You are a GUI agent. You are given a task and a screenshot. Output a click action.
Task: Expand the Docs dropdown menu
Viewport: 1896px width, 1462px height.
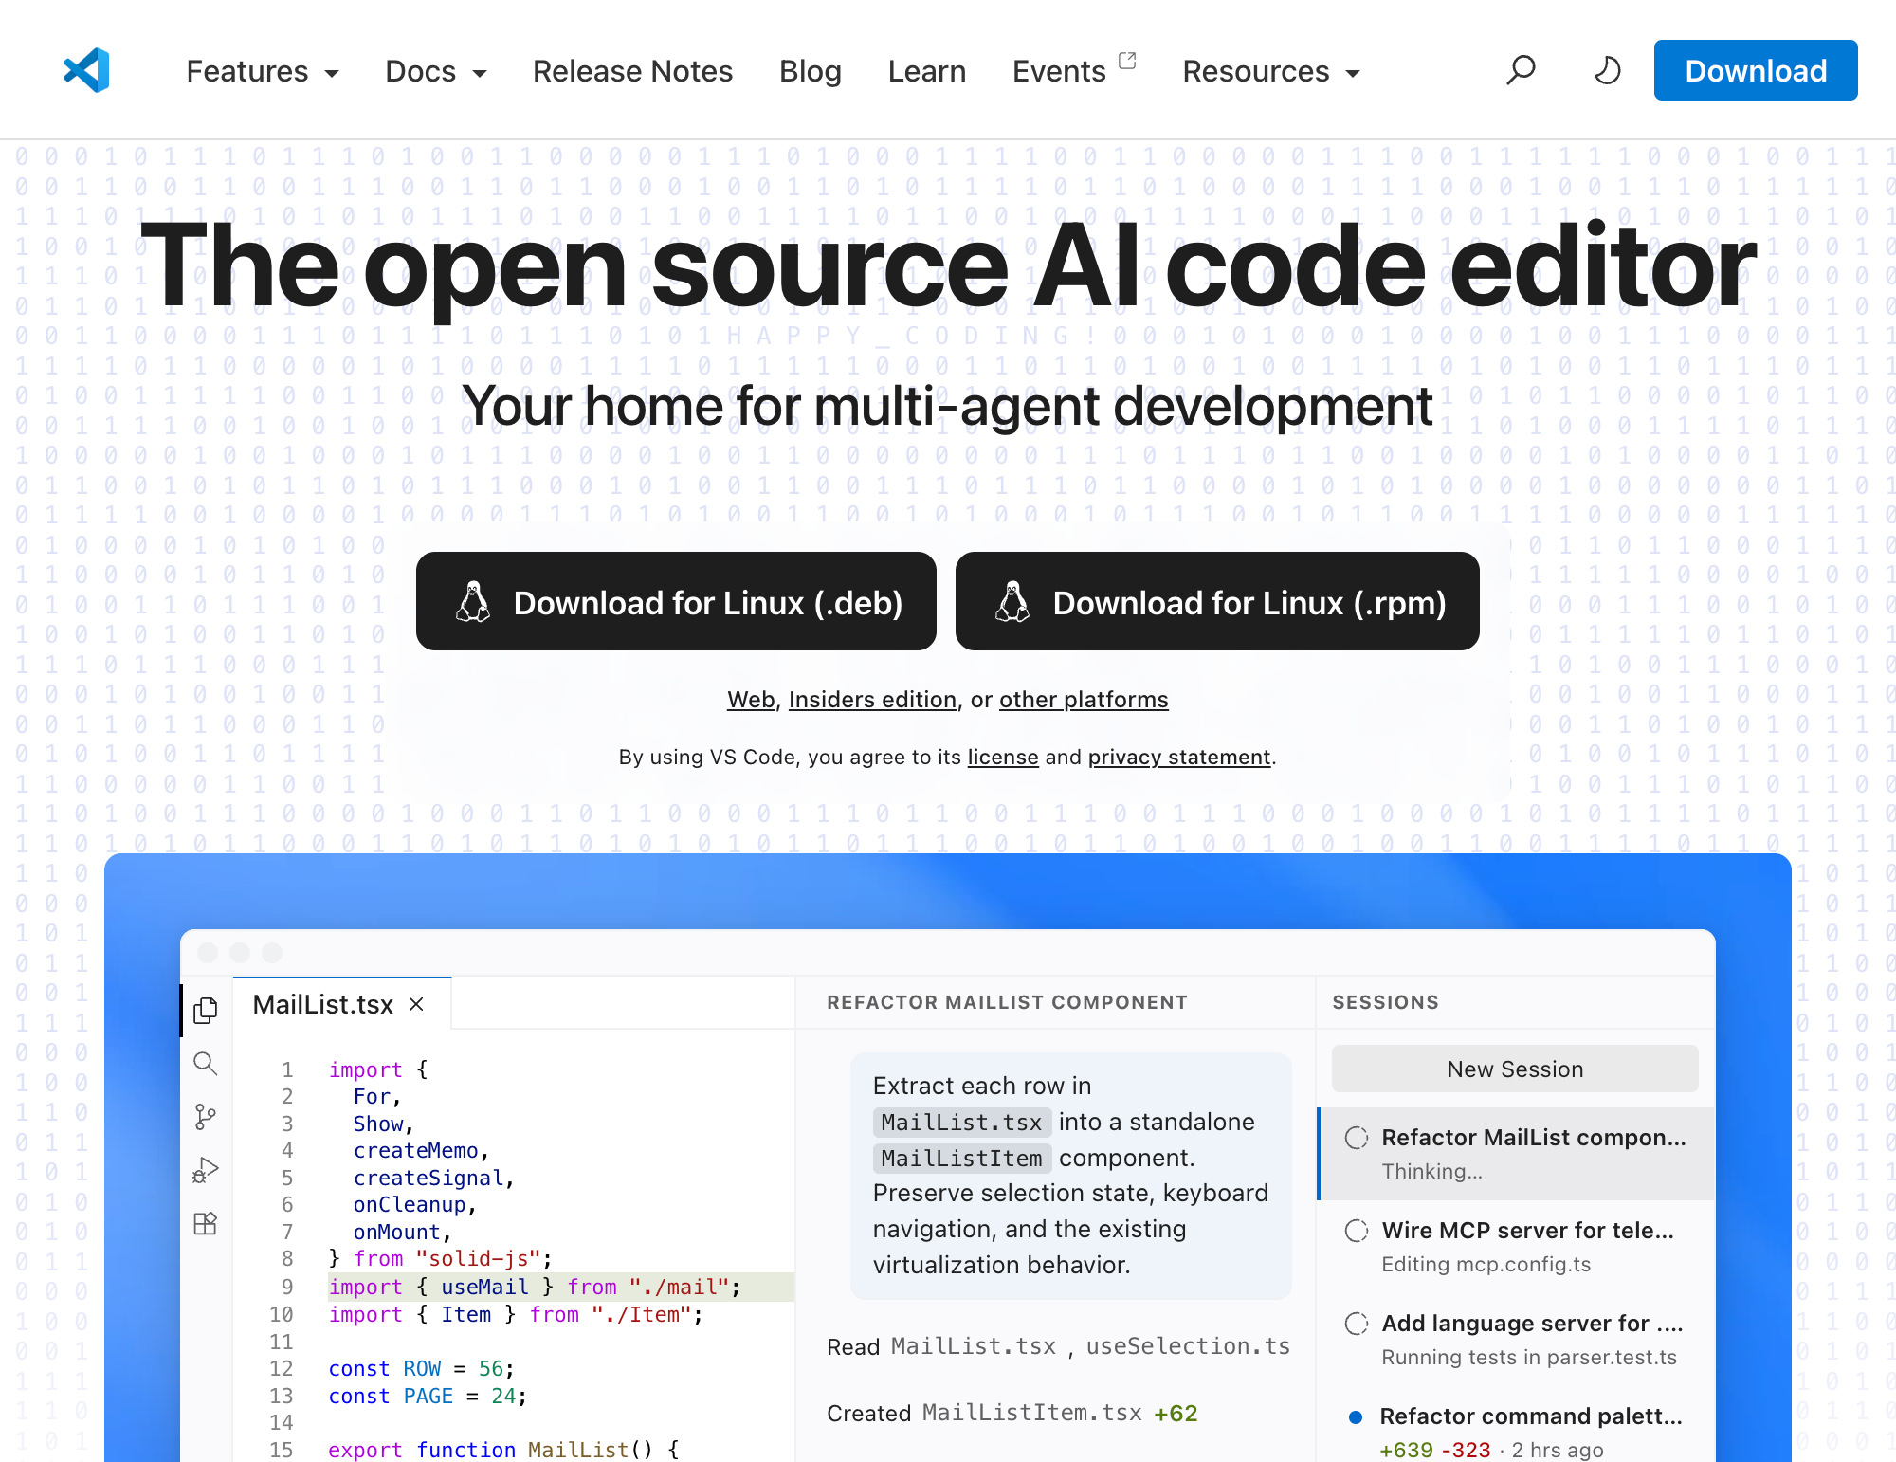pyautogui.click(x=436, y=71)
